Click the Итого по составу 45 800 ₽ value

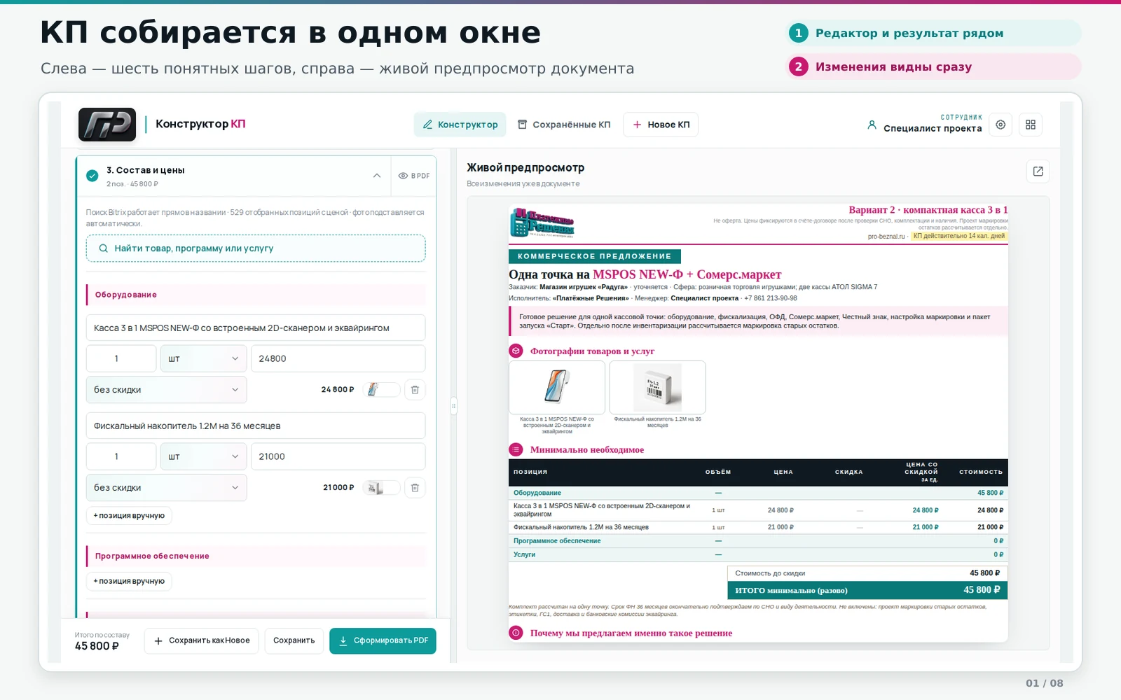[x=97, y=646]
